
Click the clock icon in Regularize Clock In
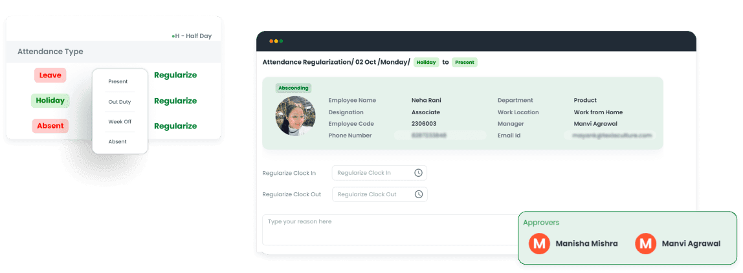[418, 173]
